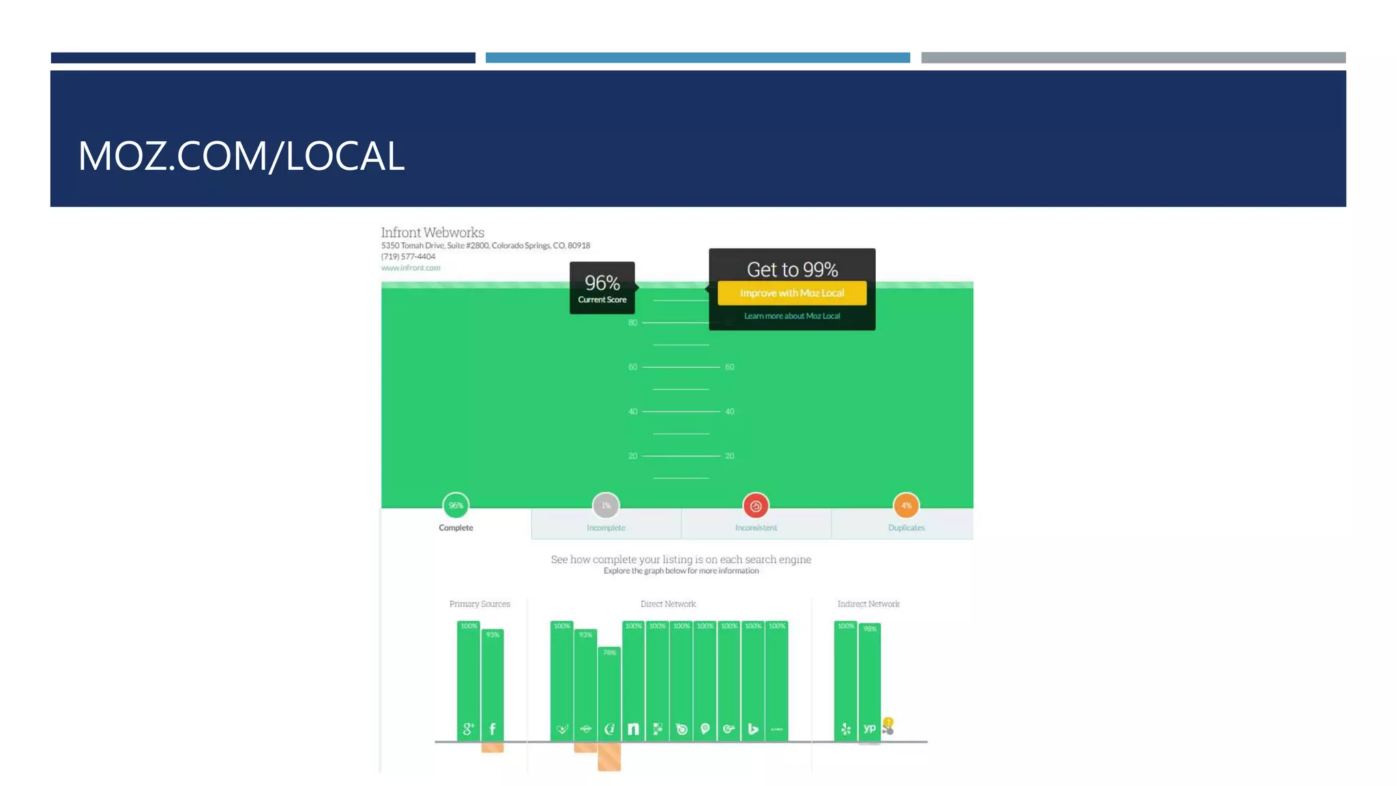Click the Foursquare icon

pyautogui.click(x=658, y=729)
